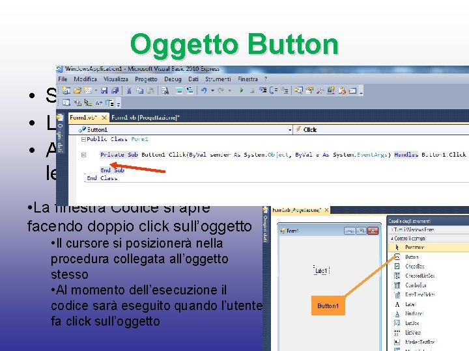The height and width of the screenshot is (351, 469).
Task: Click the Paste clipboard icon
Action: point(151,90)
